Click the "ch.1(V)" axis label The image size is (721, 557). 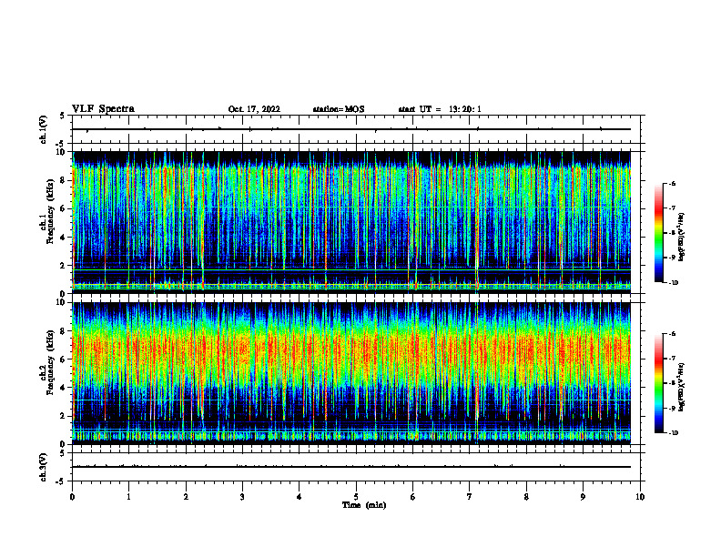44,129
